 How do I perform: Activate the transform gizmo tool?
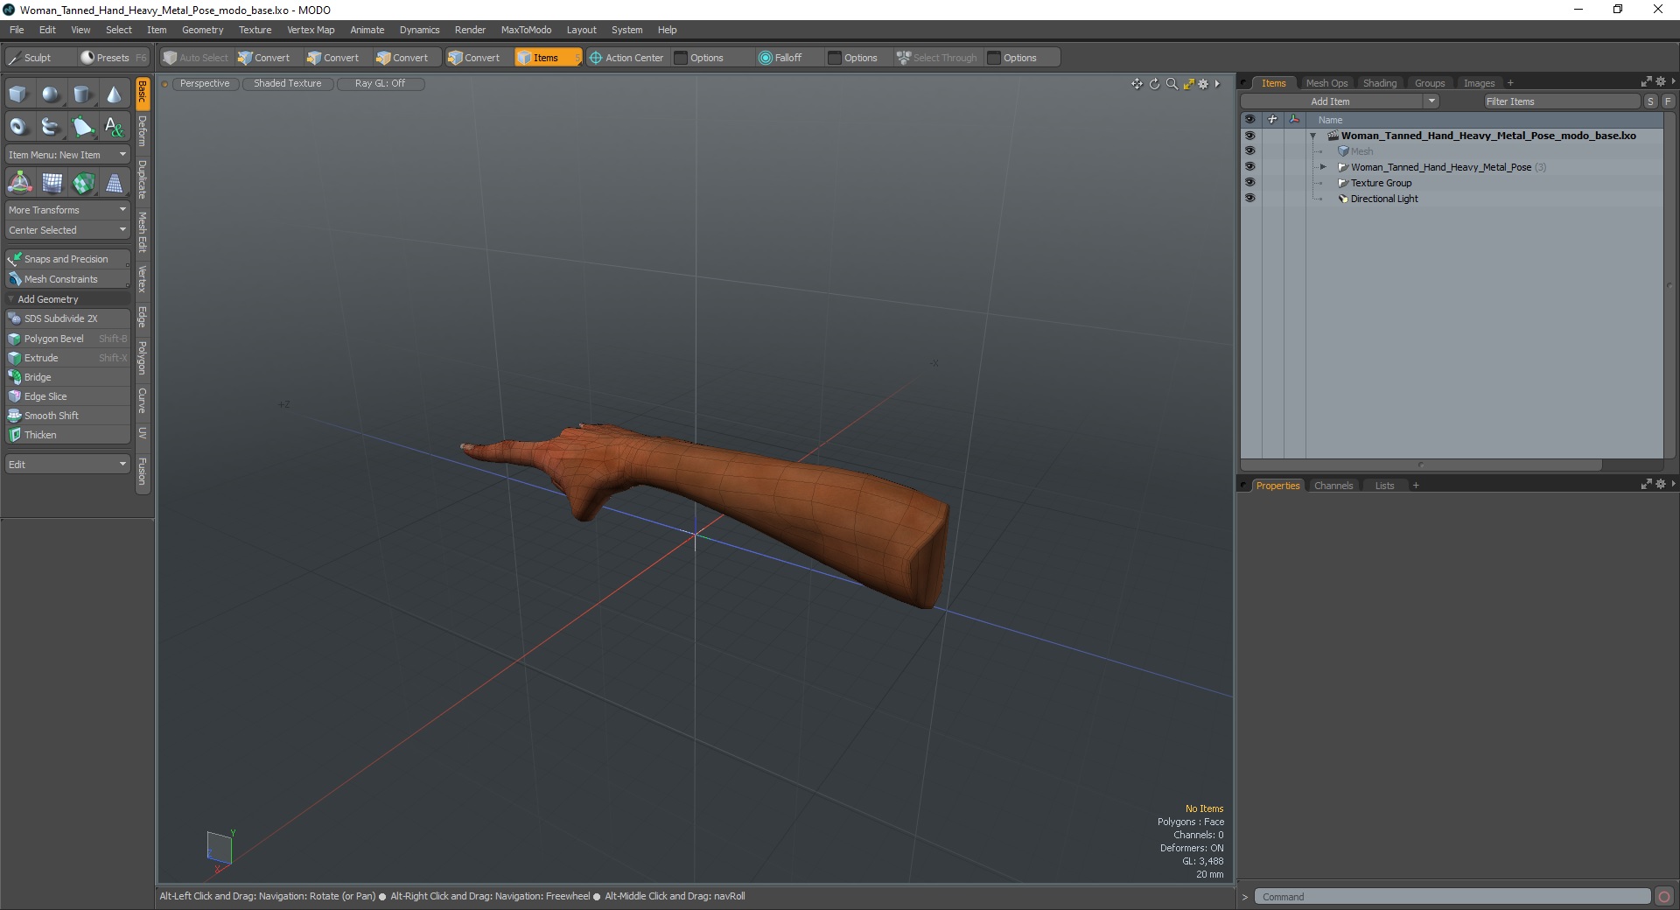click(19, 183)
